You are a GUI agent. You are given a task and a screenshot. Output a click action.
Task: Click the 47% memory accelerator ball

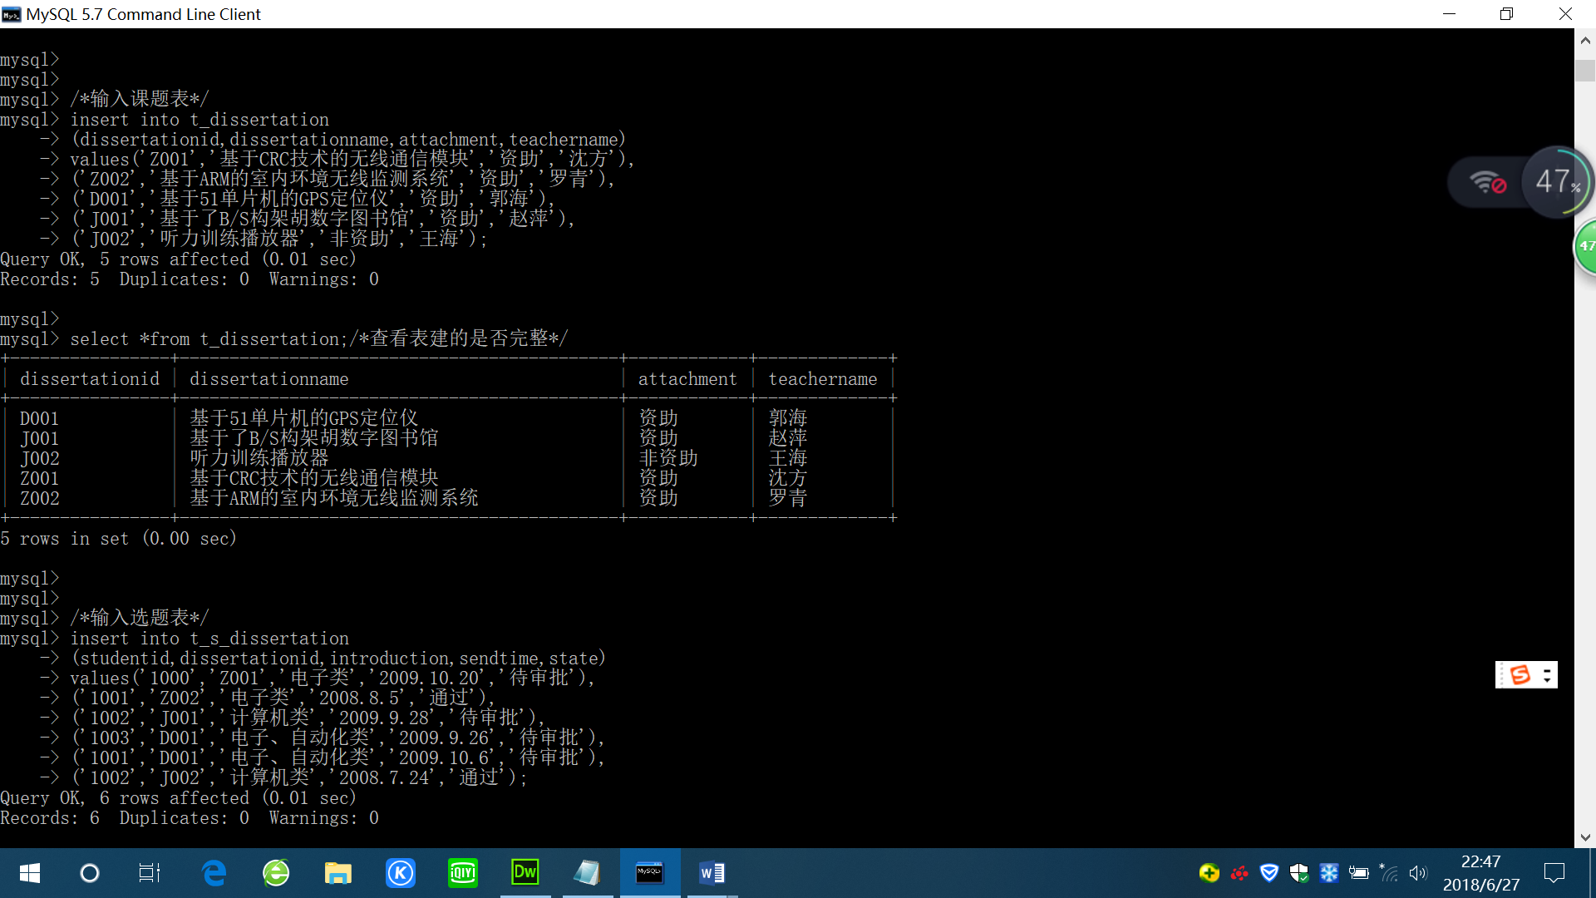pos(1556,182)
